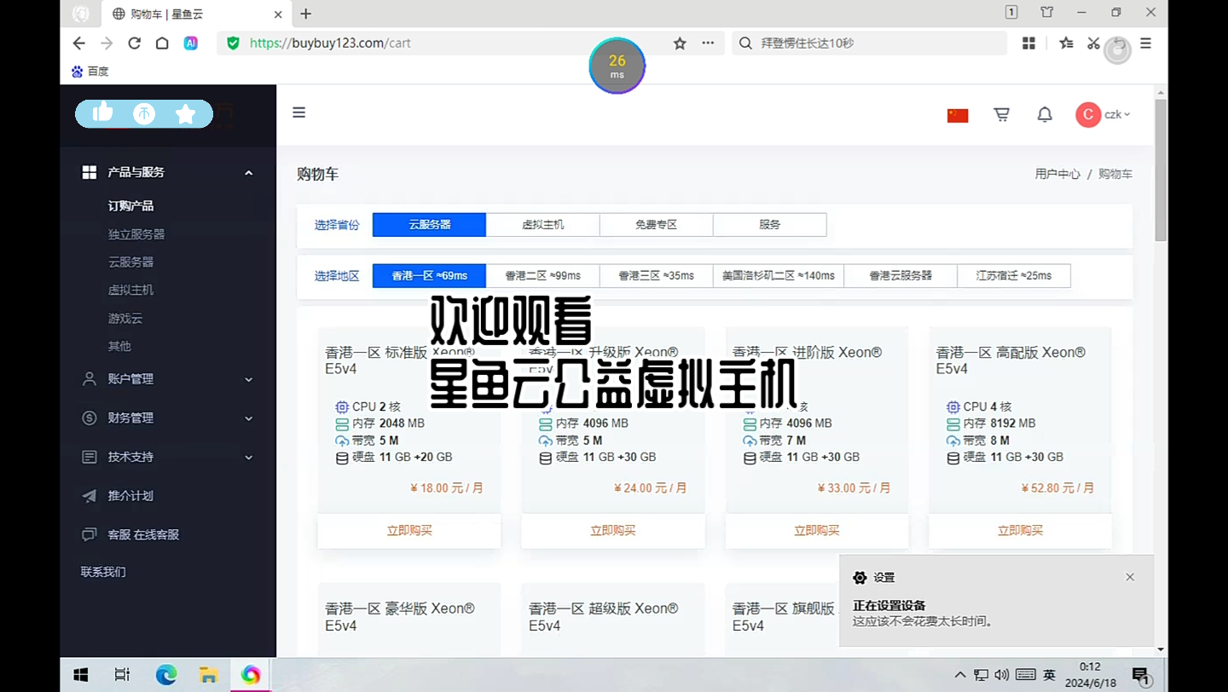1228x692 pixels.
Task: Click the page vertical scrollbar
Action: point(1161,170)
